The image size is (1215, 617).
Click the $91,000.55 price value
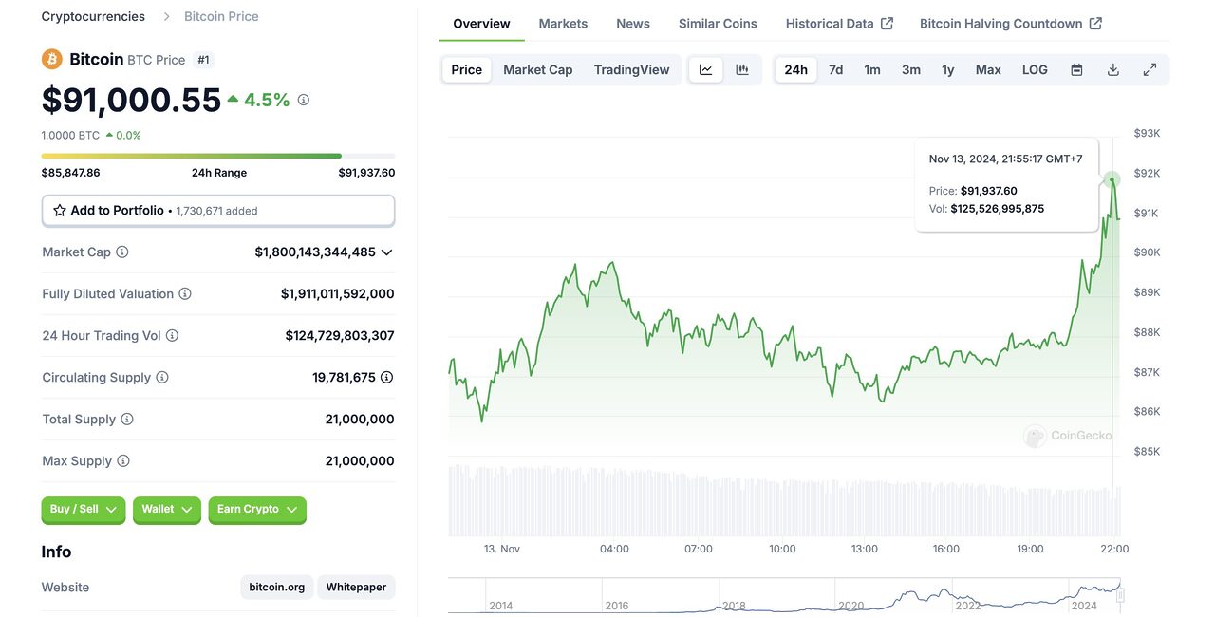[x=131, y=100]
